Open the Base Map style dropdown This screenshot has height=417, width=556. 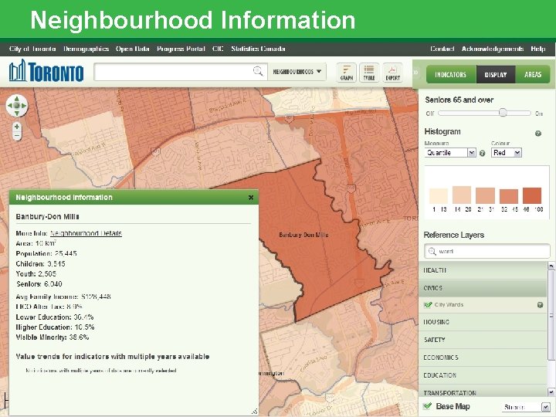526,407
